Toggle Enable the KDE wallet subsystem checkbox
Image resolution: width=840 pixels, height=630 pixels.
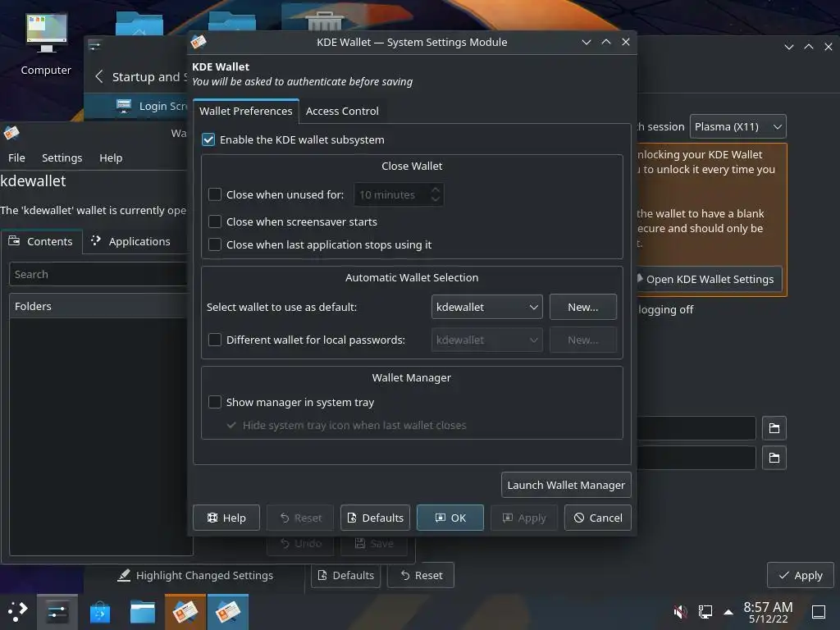click(x=208, y=139)
